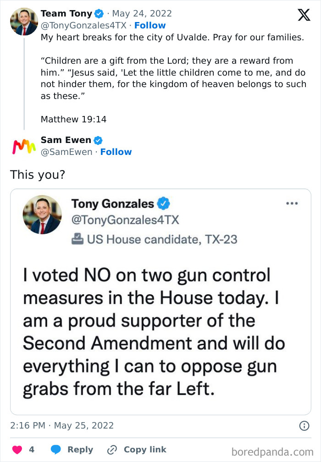
Task: Follow the @TonyGonzales4TX account
Action: [150, 26]
